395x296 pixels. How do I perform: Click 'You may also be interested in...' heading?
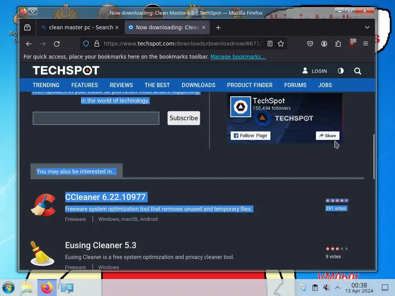pos(76,172)
